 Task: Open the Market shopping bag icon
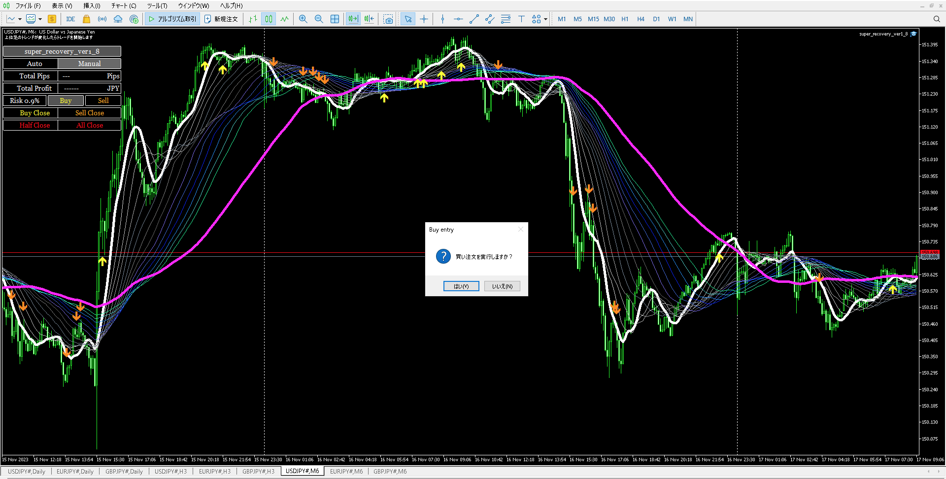[86, 19]
